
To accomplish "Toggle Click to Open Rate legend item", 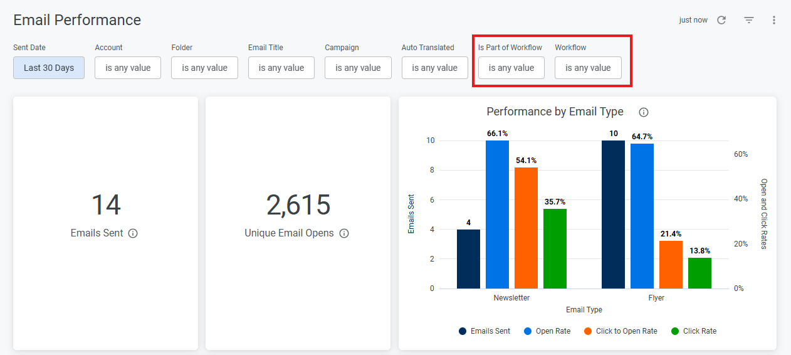I will click(x=621, y=331).
